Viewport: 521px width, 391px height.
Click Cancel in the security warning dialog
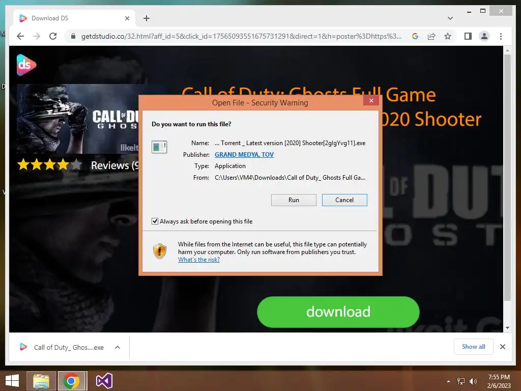[344, 200]
